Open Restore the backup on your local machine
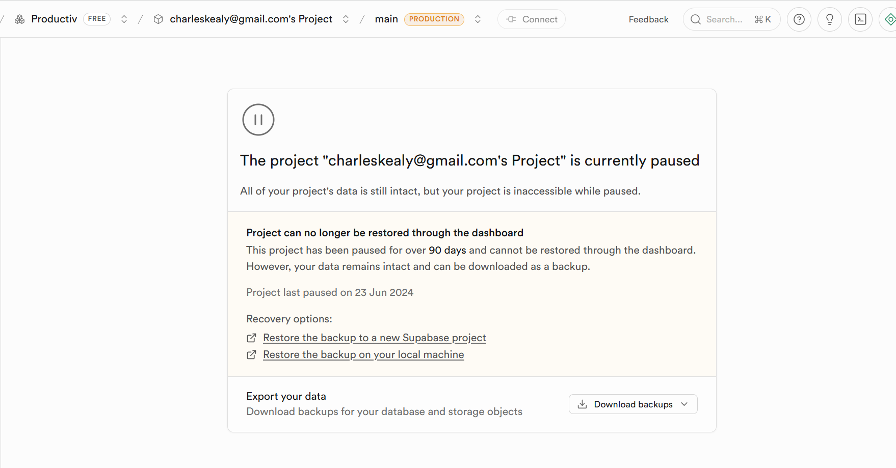The image size is (896, 468). pyautogui.click(x=363, y=355)
